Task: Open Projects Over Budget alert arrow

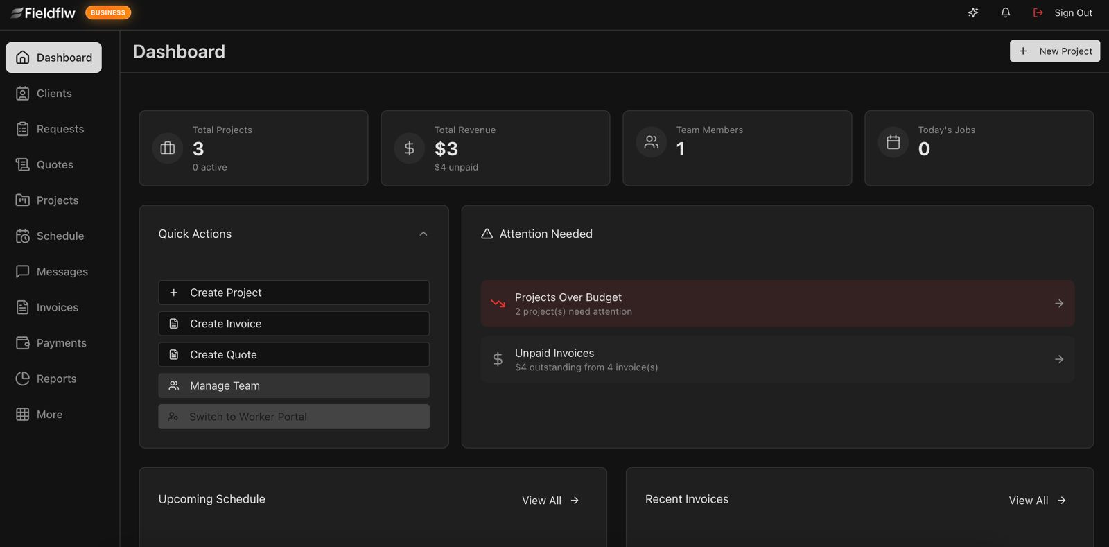Action: (1058, 304)
